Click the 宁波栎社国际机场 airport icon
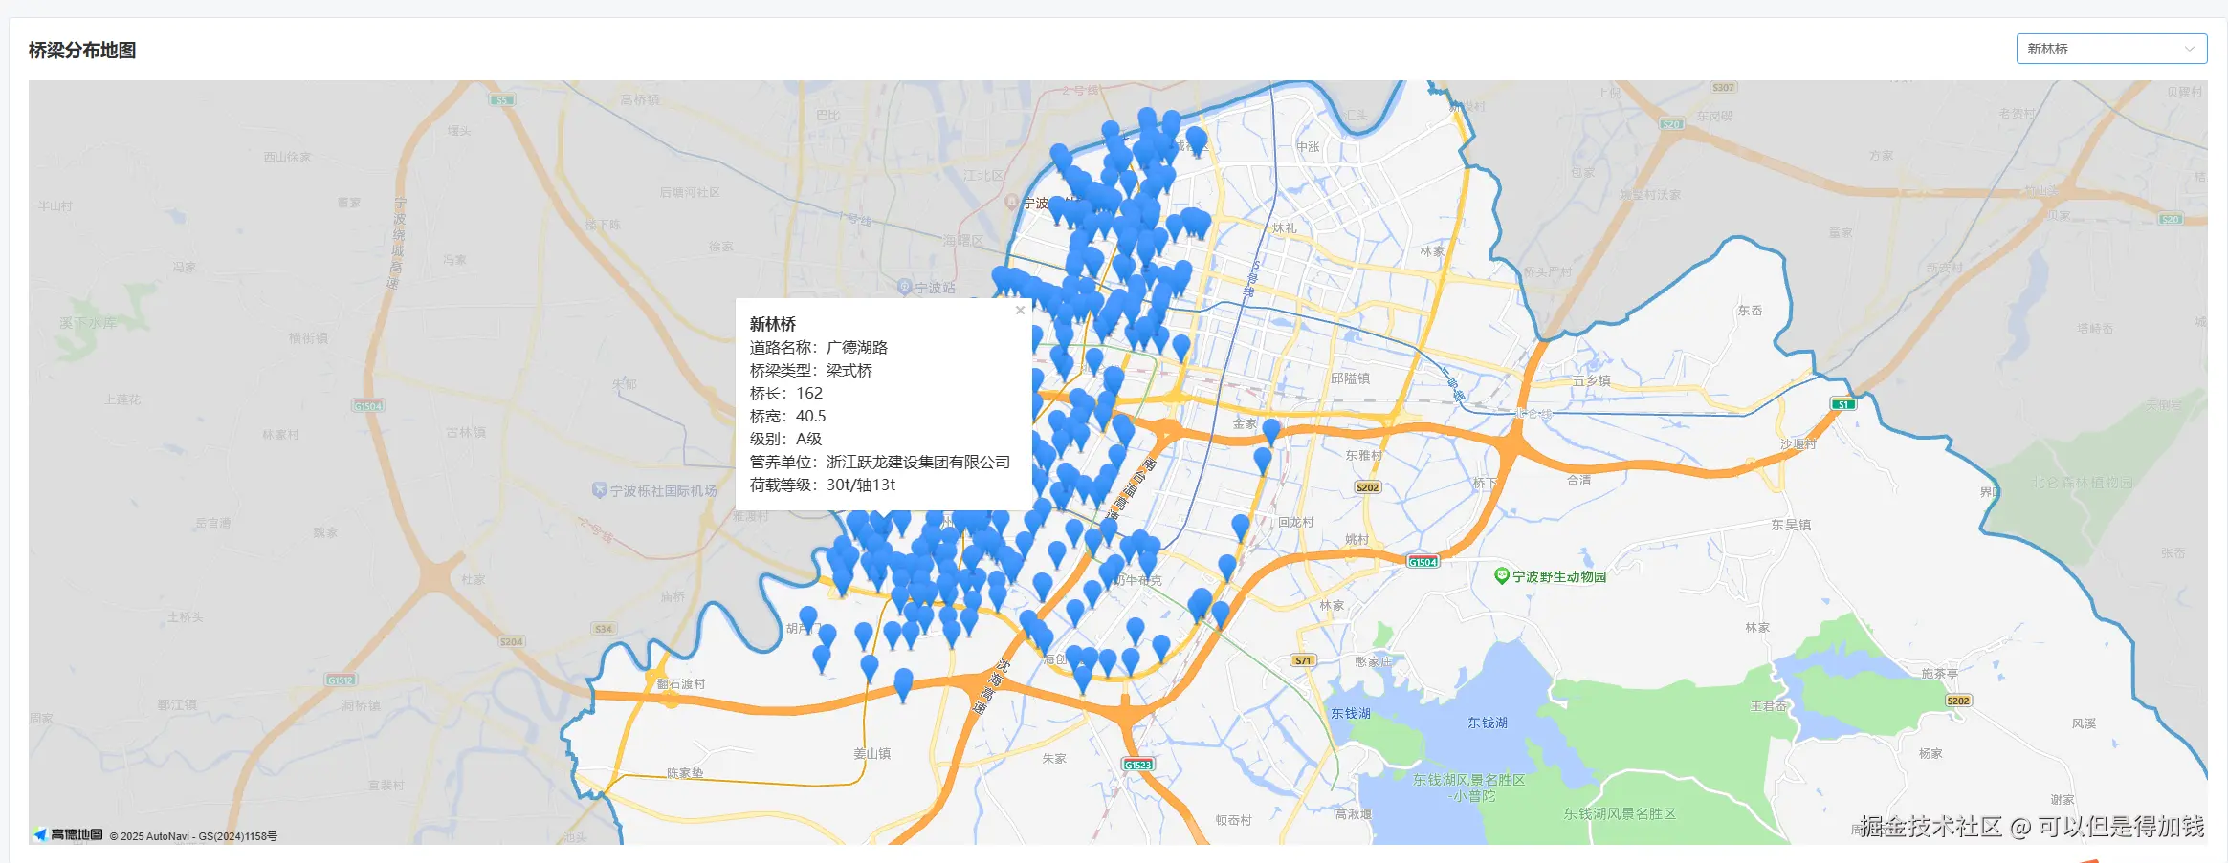The image size is (2228, 863). point(599,490)
